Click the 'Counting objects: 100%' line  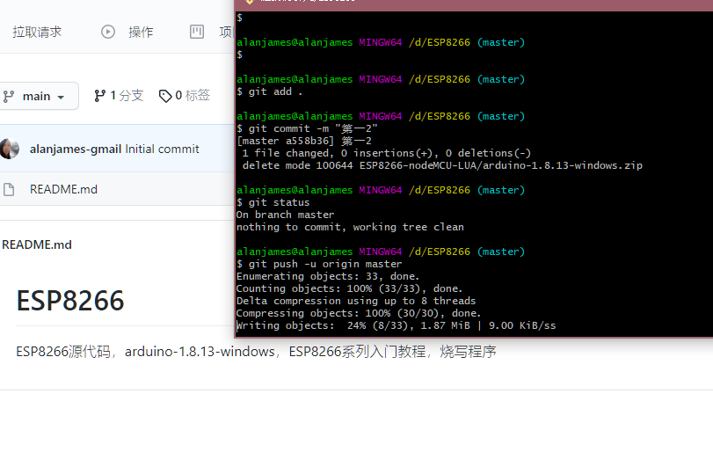(349, 288)
